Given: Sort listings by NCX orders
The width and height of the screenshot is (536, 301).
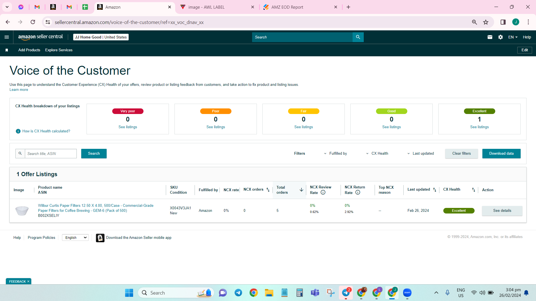Looking at the screenshot, I should click(268, 190).
